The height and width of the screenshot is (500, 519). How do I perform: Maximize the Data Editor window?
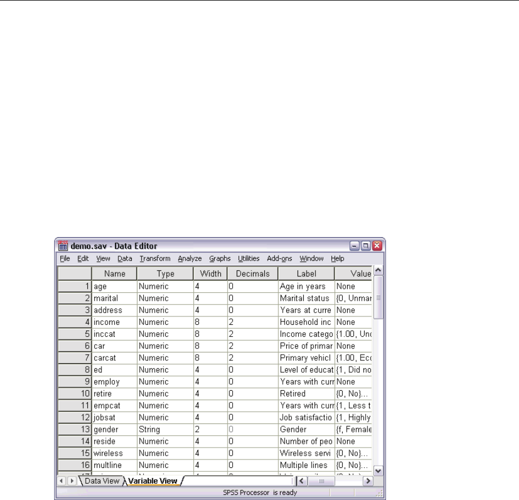click(x=365, y=245)
